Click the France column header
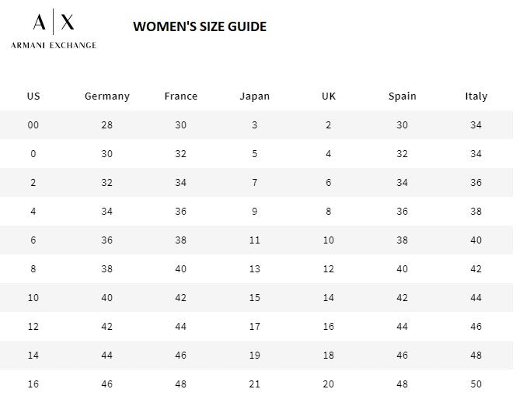516x410 pixels. point(181,96)
